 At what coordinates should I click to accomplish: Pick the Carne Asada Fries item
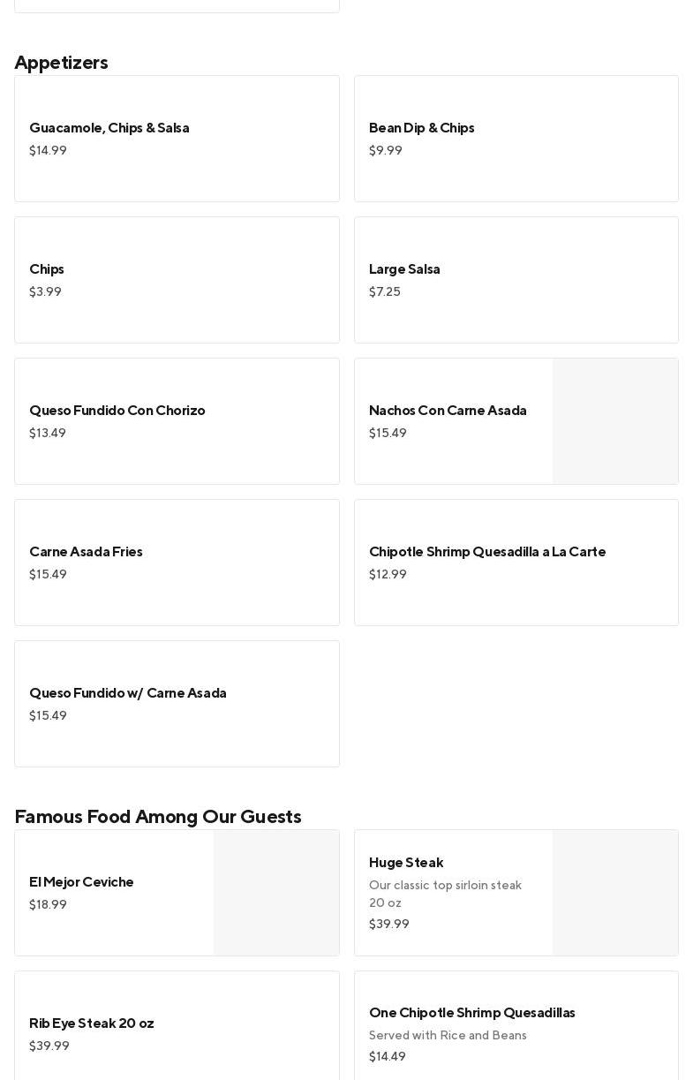click(177, 563)
